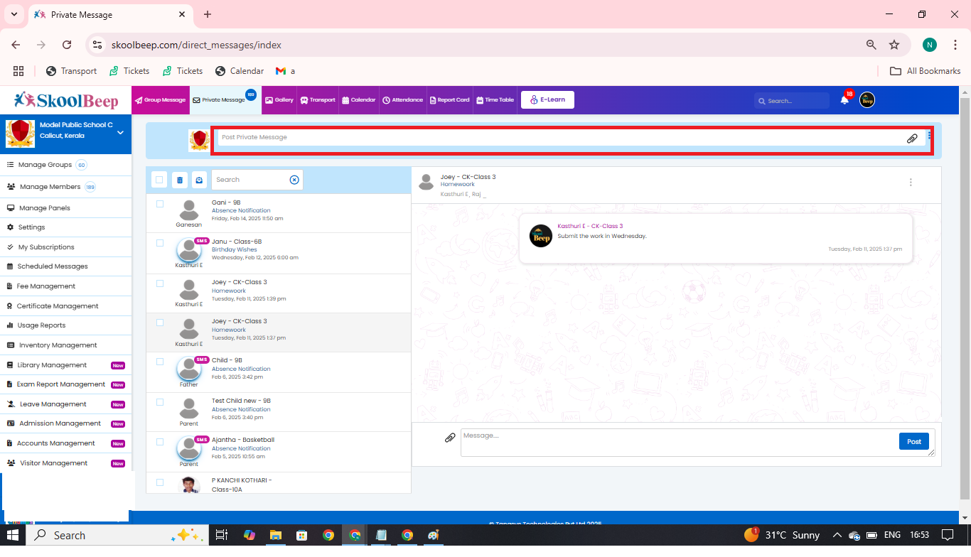Open the Report Card tab

(x=449, y=100)
